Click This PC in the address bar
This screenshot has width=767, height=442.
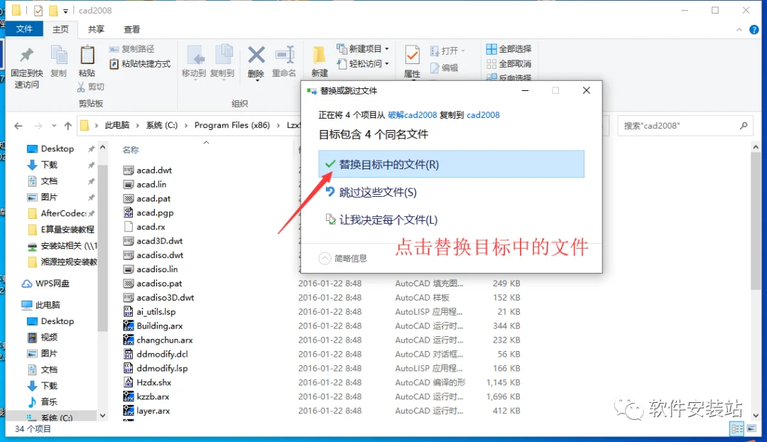coord(117,125)
